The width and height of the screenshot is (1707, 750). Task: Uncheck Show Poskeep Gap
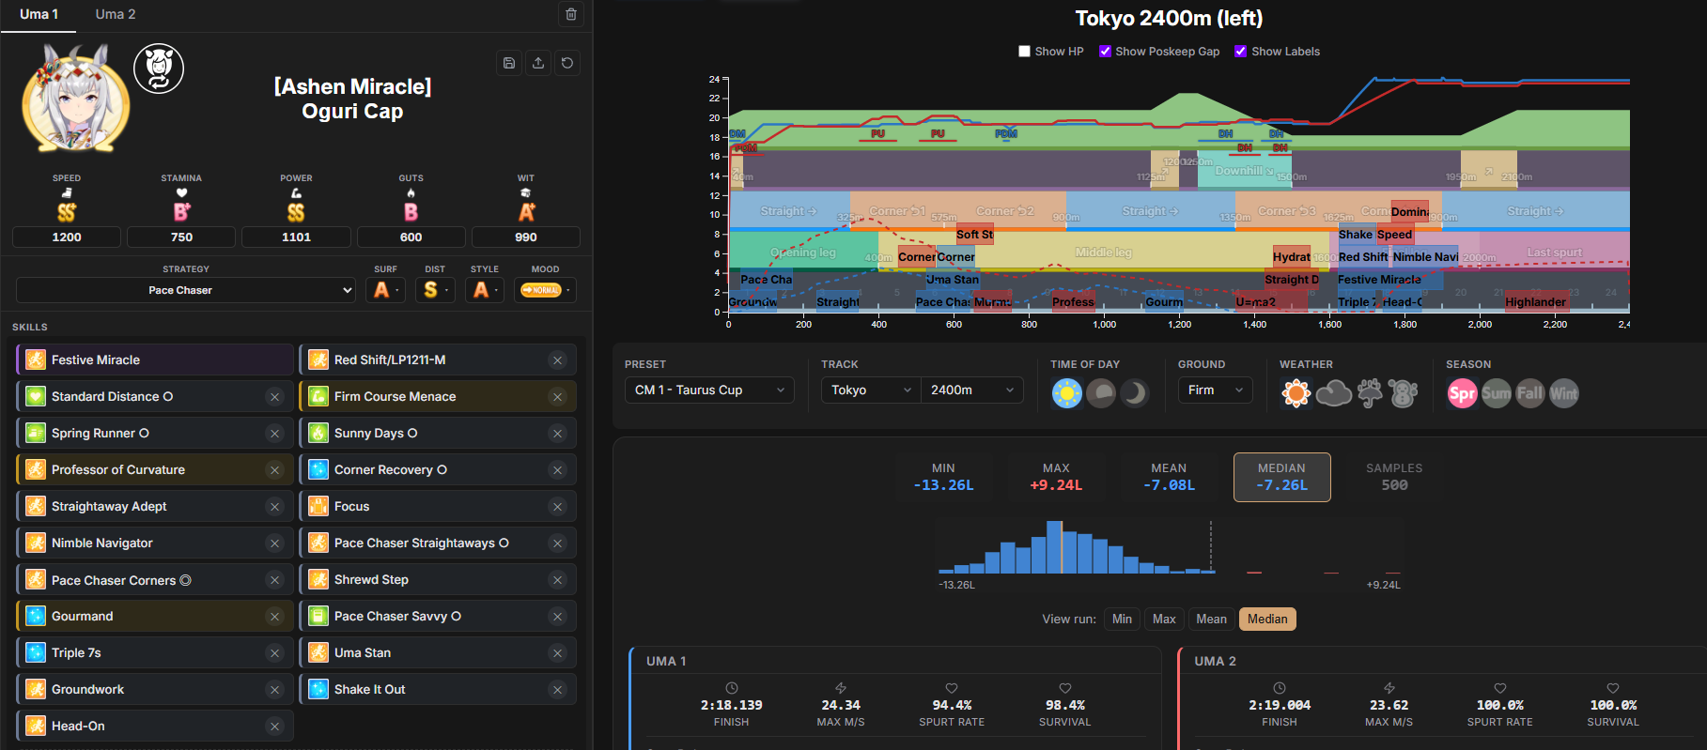(x=1106, y=52)
